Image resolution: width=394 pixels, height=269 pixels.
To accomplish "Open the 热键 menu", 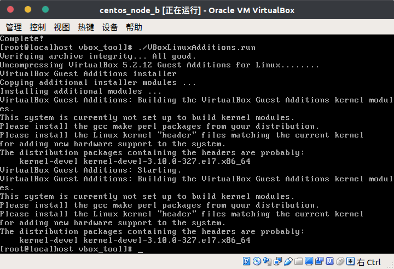I will point(86,27).
